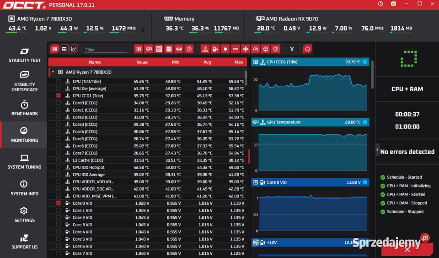Open the Support Us section

point(24,242)
